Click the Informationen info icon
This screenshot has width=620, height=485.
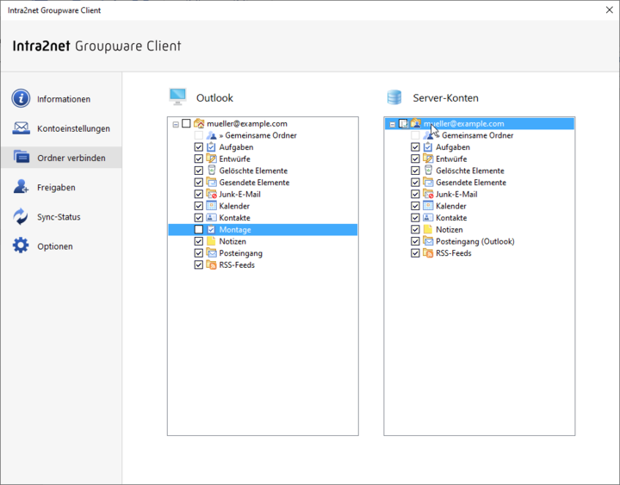tap(21, 98)
